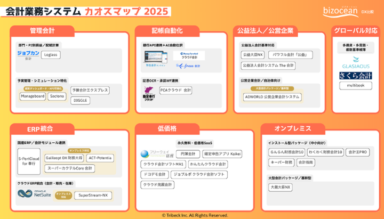Select S-PortCloud for 奉行 box
Image resolution: width=384 pixels, height=219 pixels.
[29, 161]
